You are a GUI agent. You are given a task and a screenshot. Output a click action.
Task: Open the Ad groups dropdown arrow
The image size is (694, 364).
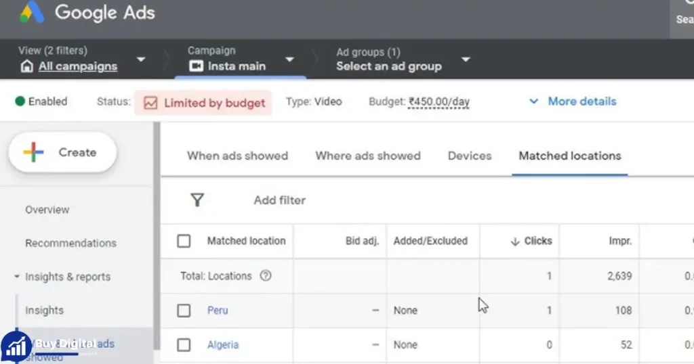pyautogui.click(x=466, y=59)
